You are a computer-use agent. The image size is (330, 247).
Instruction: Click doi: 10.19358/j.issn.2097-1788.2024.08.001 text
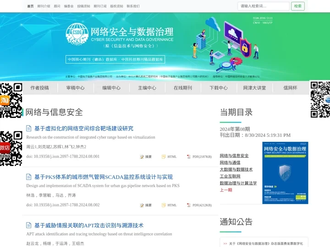(63, 156)
